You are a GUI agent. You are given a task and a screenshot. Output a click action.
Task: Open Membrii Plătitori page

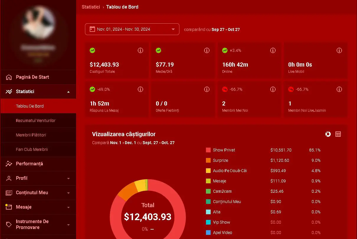pyautogui.click(x=31, y=135)
